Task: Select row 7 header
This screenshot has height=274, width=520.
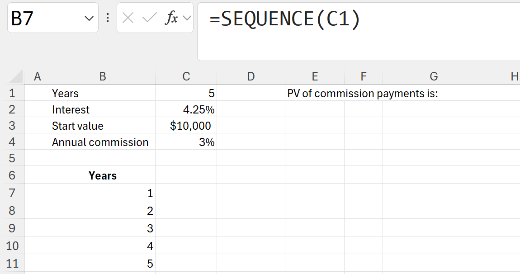Action: click(12, 193)
